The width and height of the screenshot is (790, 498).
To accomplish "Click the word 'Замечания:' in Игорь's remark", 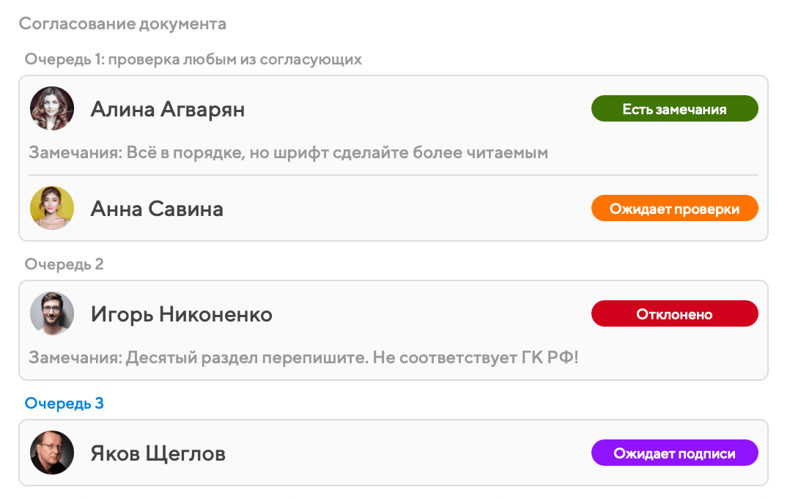I will (x=75, y=358).
